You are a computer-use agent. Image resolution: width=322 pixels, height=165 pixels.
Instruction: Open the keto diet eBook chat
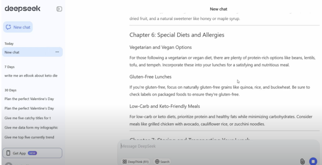pos(31,75)
